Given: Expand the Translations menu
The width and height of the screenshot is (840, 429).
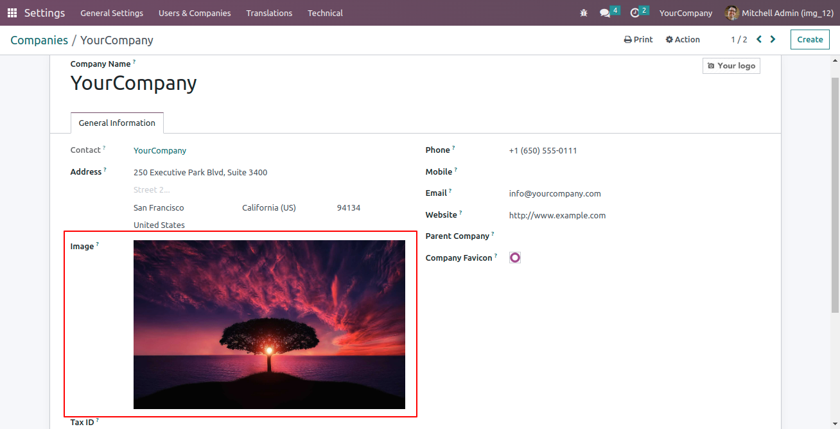Looking at the screenshot, I should [269, 13].
